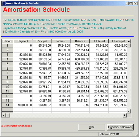Select row header for period 14
Screen dimensions: 139x137
point(7,105)
